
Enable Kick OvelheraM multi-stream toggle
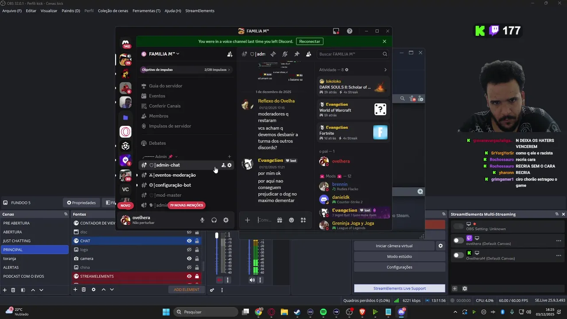click(x=458, y=255)
